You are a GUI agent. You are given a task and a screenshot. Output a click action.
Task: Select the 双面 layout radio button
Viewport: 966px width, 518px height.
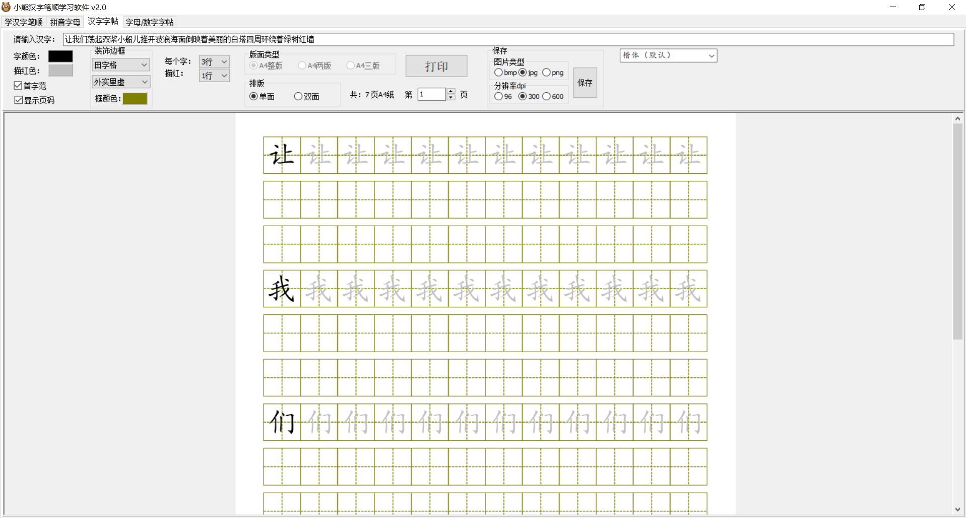(298, 96)
